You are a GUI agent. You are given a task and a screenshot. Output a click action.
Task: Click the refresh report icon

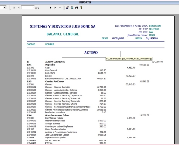[67, 8]
